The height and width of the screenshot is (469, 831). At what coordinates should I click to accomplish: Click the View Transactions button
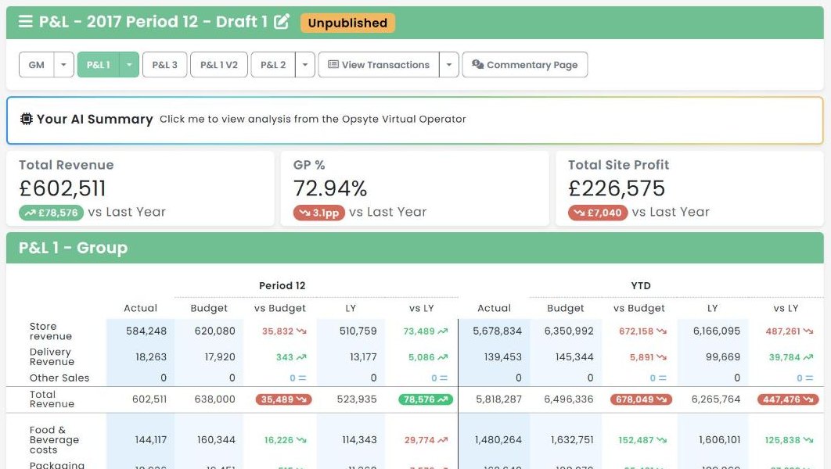point(379,65)
